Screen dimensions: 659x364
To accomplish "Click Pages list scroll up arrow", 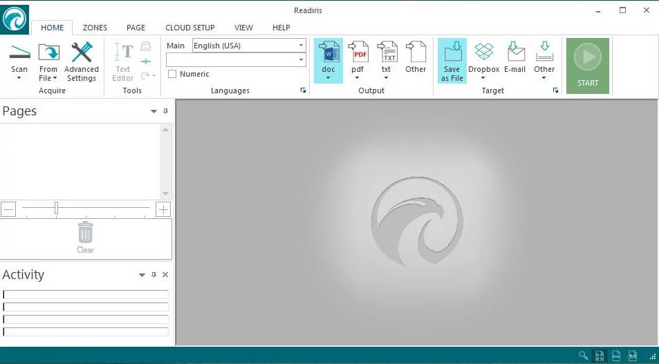I will (165, 130).
